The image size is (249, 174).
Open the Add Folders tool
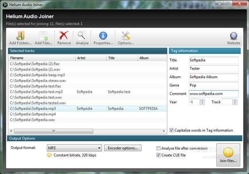point(20,38)
